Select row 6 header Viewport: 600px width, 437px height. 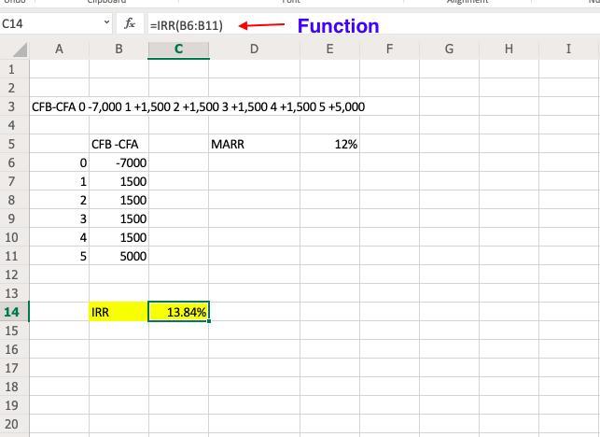click(14, 162)
